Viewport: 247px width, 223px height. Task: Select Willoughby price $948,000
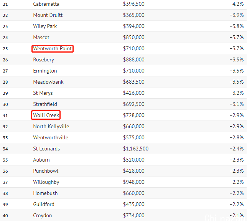point(133,182)
